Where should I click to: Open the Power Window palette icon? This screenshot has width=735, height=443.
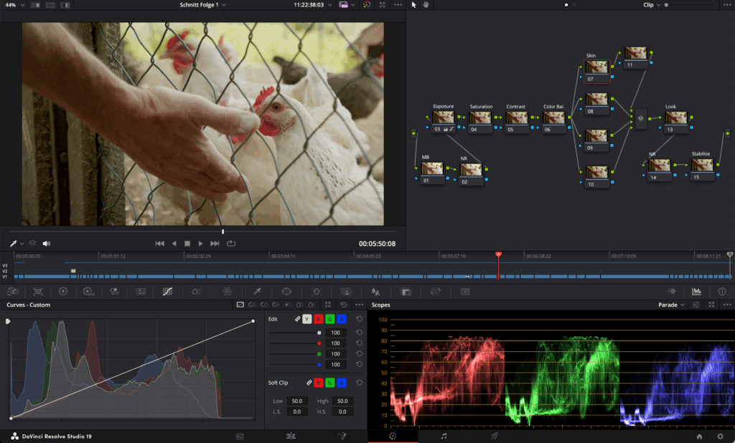286,292
